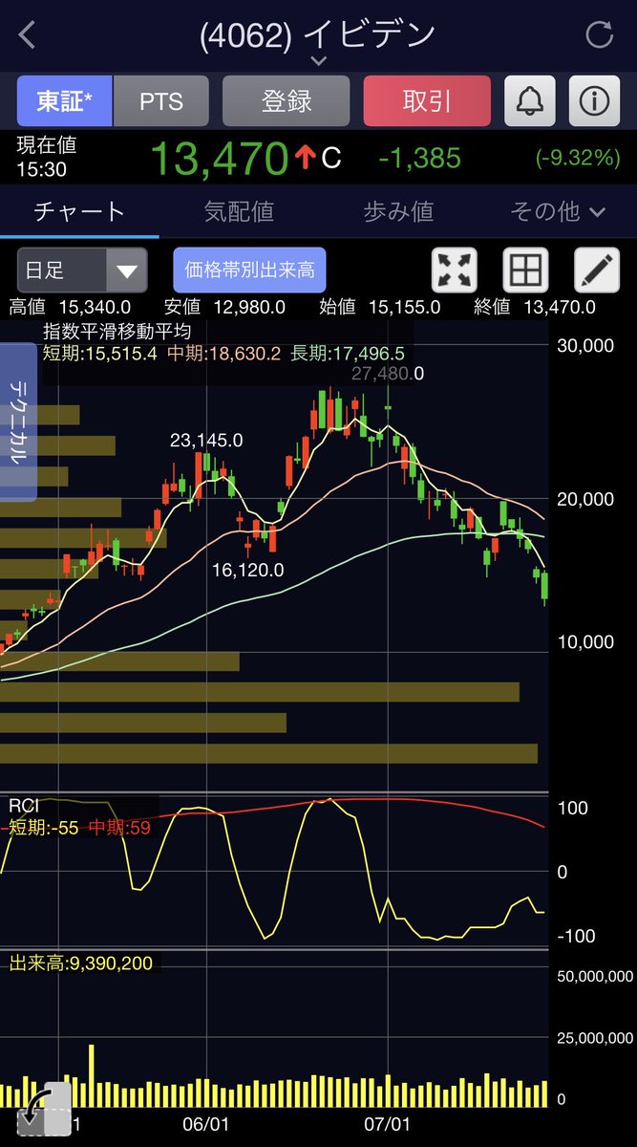Tap the 中期:18,630.2 moving average value
The image size is (637, 1147).
pyautogui.click(x=223, y=354)
